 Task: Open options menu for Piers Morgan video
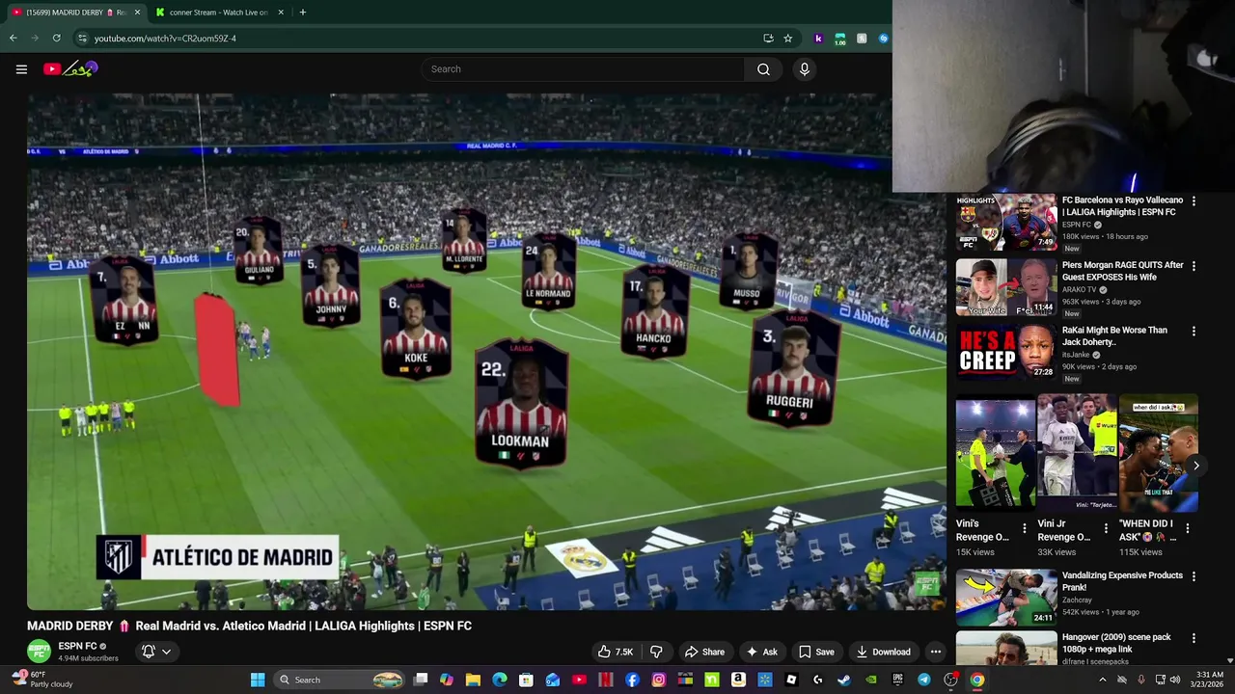pos(1194,266)
